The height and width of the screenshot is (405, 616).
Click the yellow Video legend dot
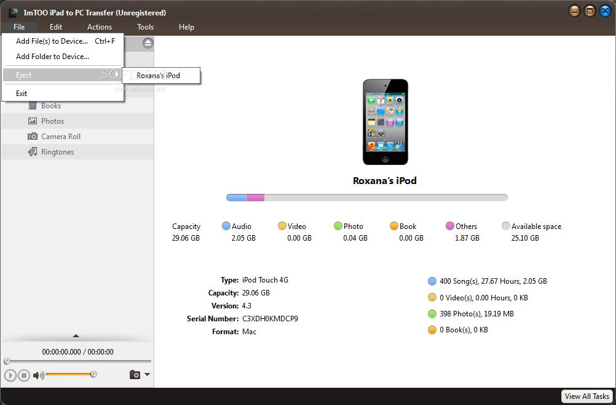pyautogui.click(x=282, y=226)
